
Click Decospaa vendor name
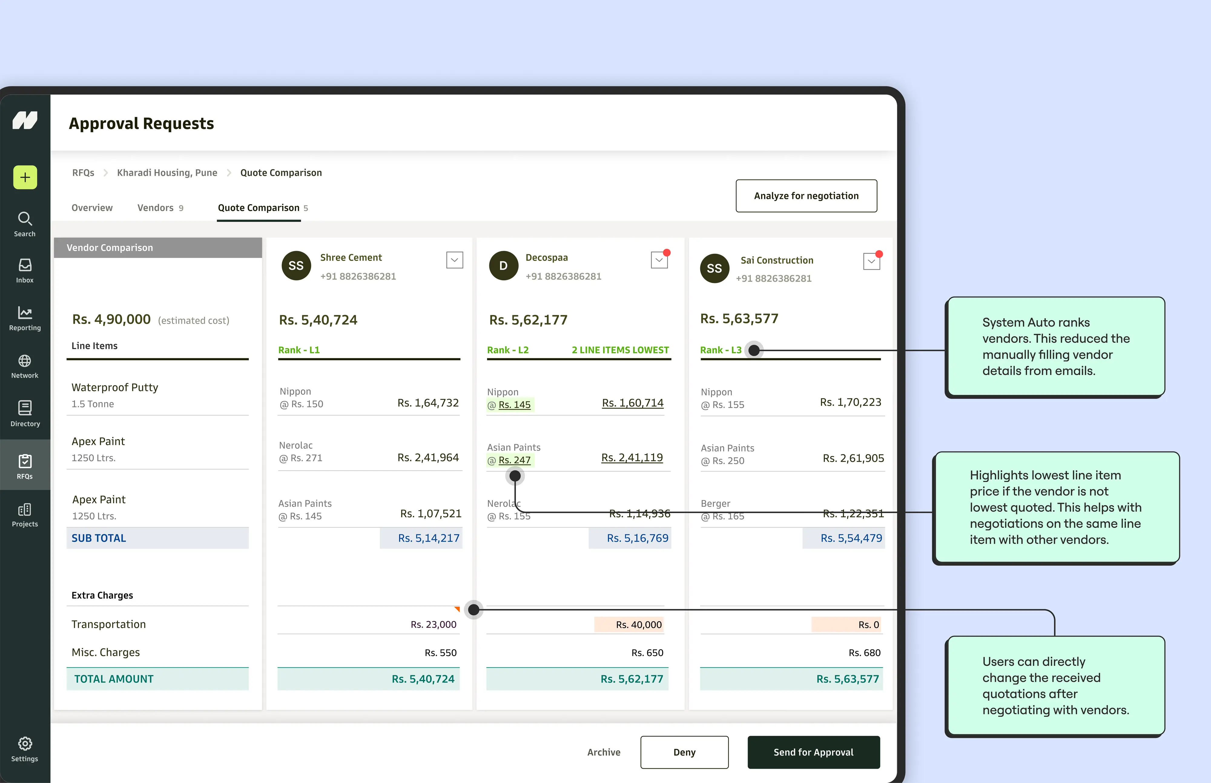pyautogui.click(x=546, y=257)
